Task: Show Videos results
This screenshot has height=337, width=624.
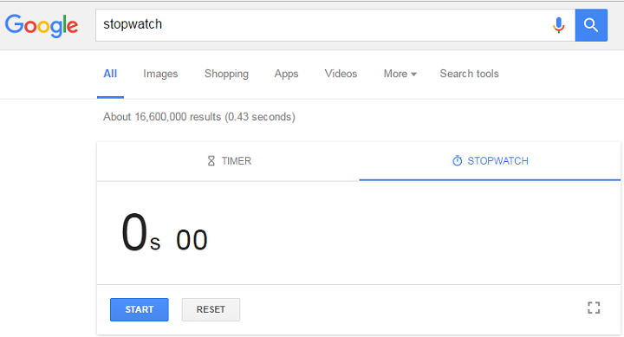Action: [x=341, y=74]
